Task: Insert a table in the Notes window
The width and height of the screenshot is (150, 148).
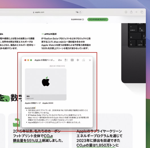Action: (72, 60)
